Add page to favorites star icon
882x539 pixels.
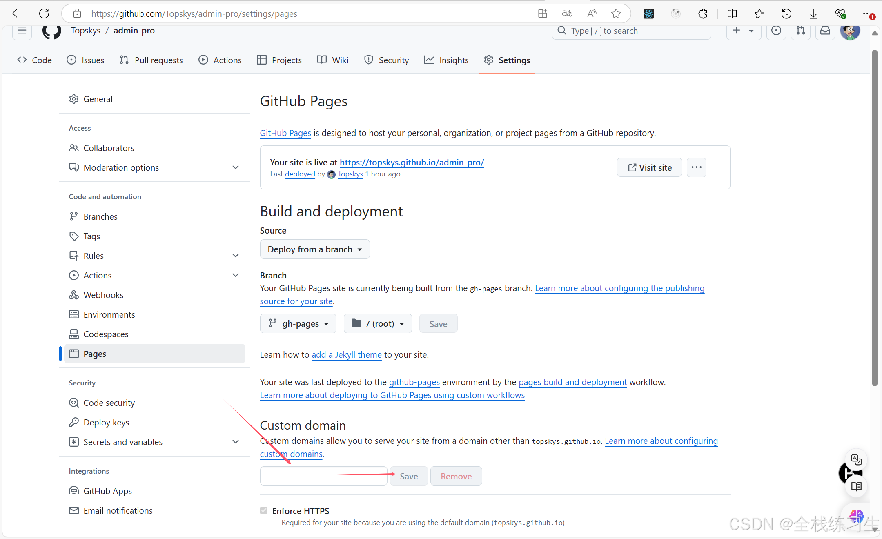tap(616, 13)
